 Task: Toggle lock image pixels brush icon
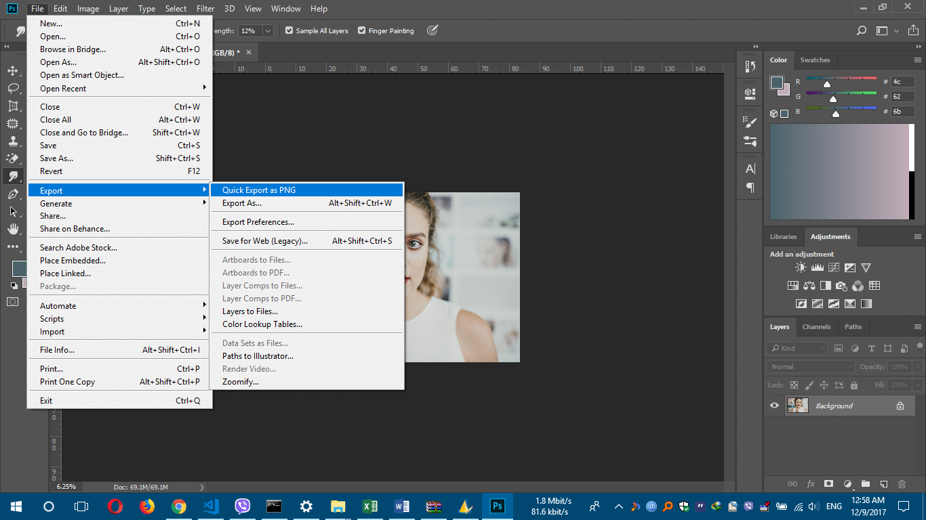(x=809, y=385)
